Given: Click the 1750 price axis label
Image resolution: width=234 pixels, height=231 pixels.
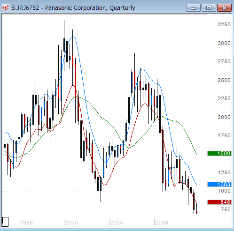Looking at the screenshot, I should click(224, 135).
